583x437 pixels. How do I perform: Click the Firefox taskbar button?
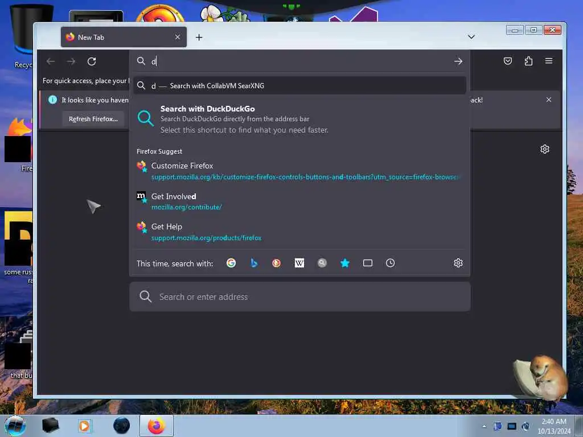click(x=157, y=426)
